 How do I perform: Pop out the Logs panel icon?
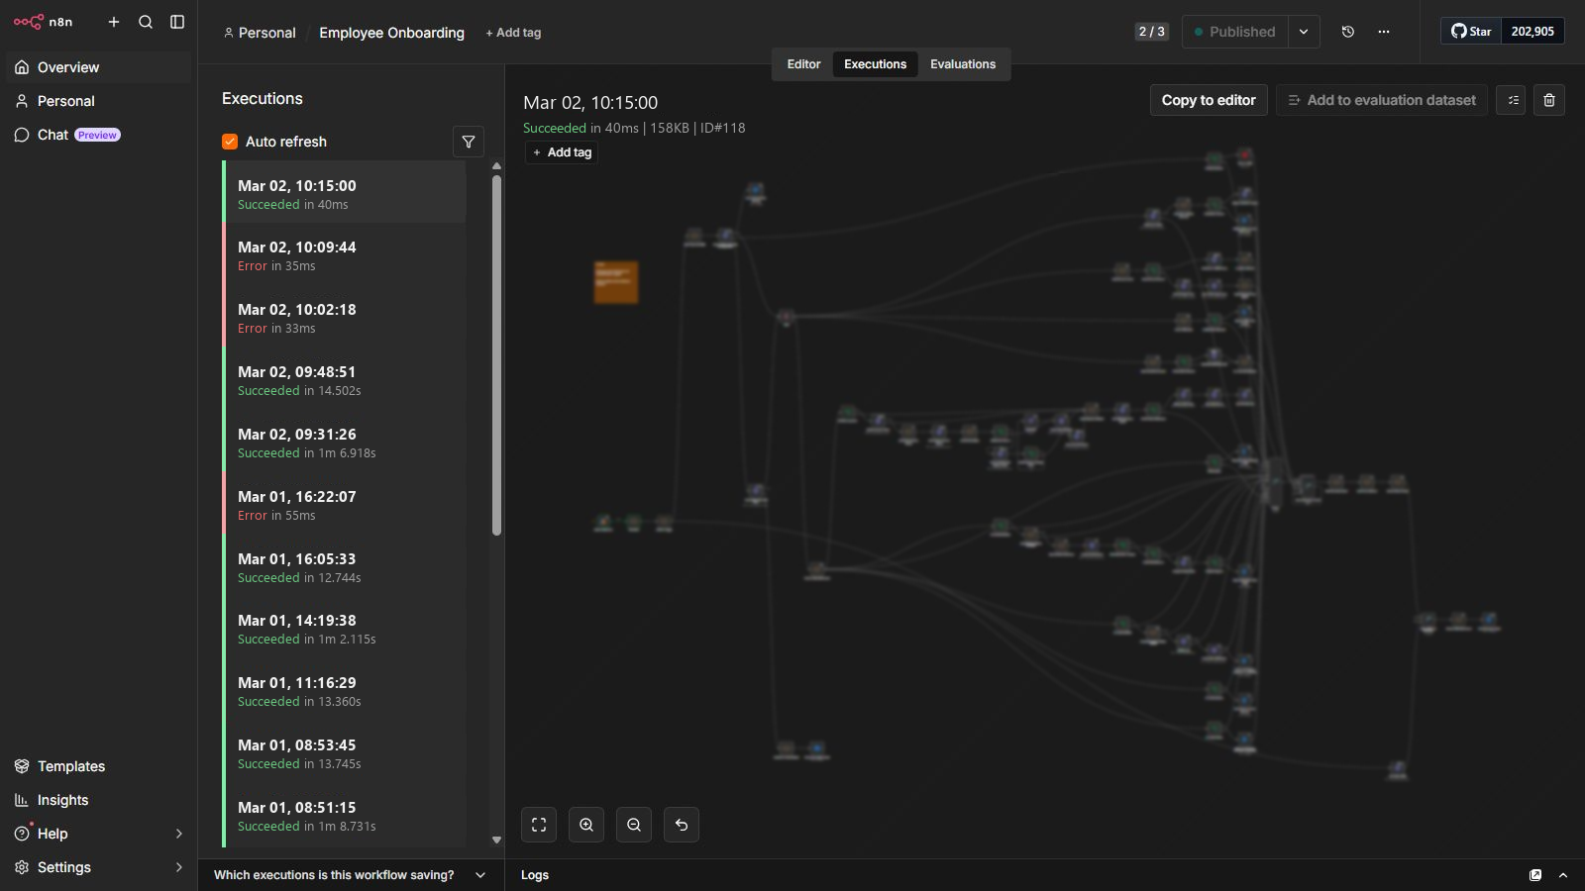pos(1535,875)
